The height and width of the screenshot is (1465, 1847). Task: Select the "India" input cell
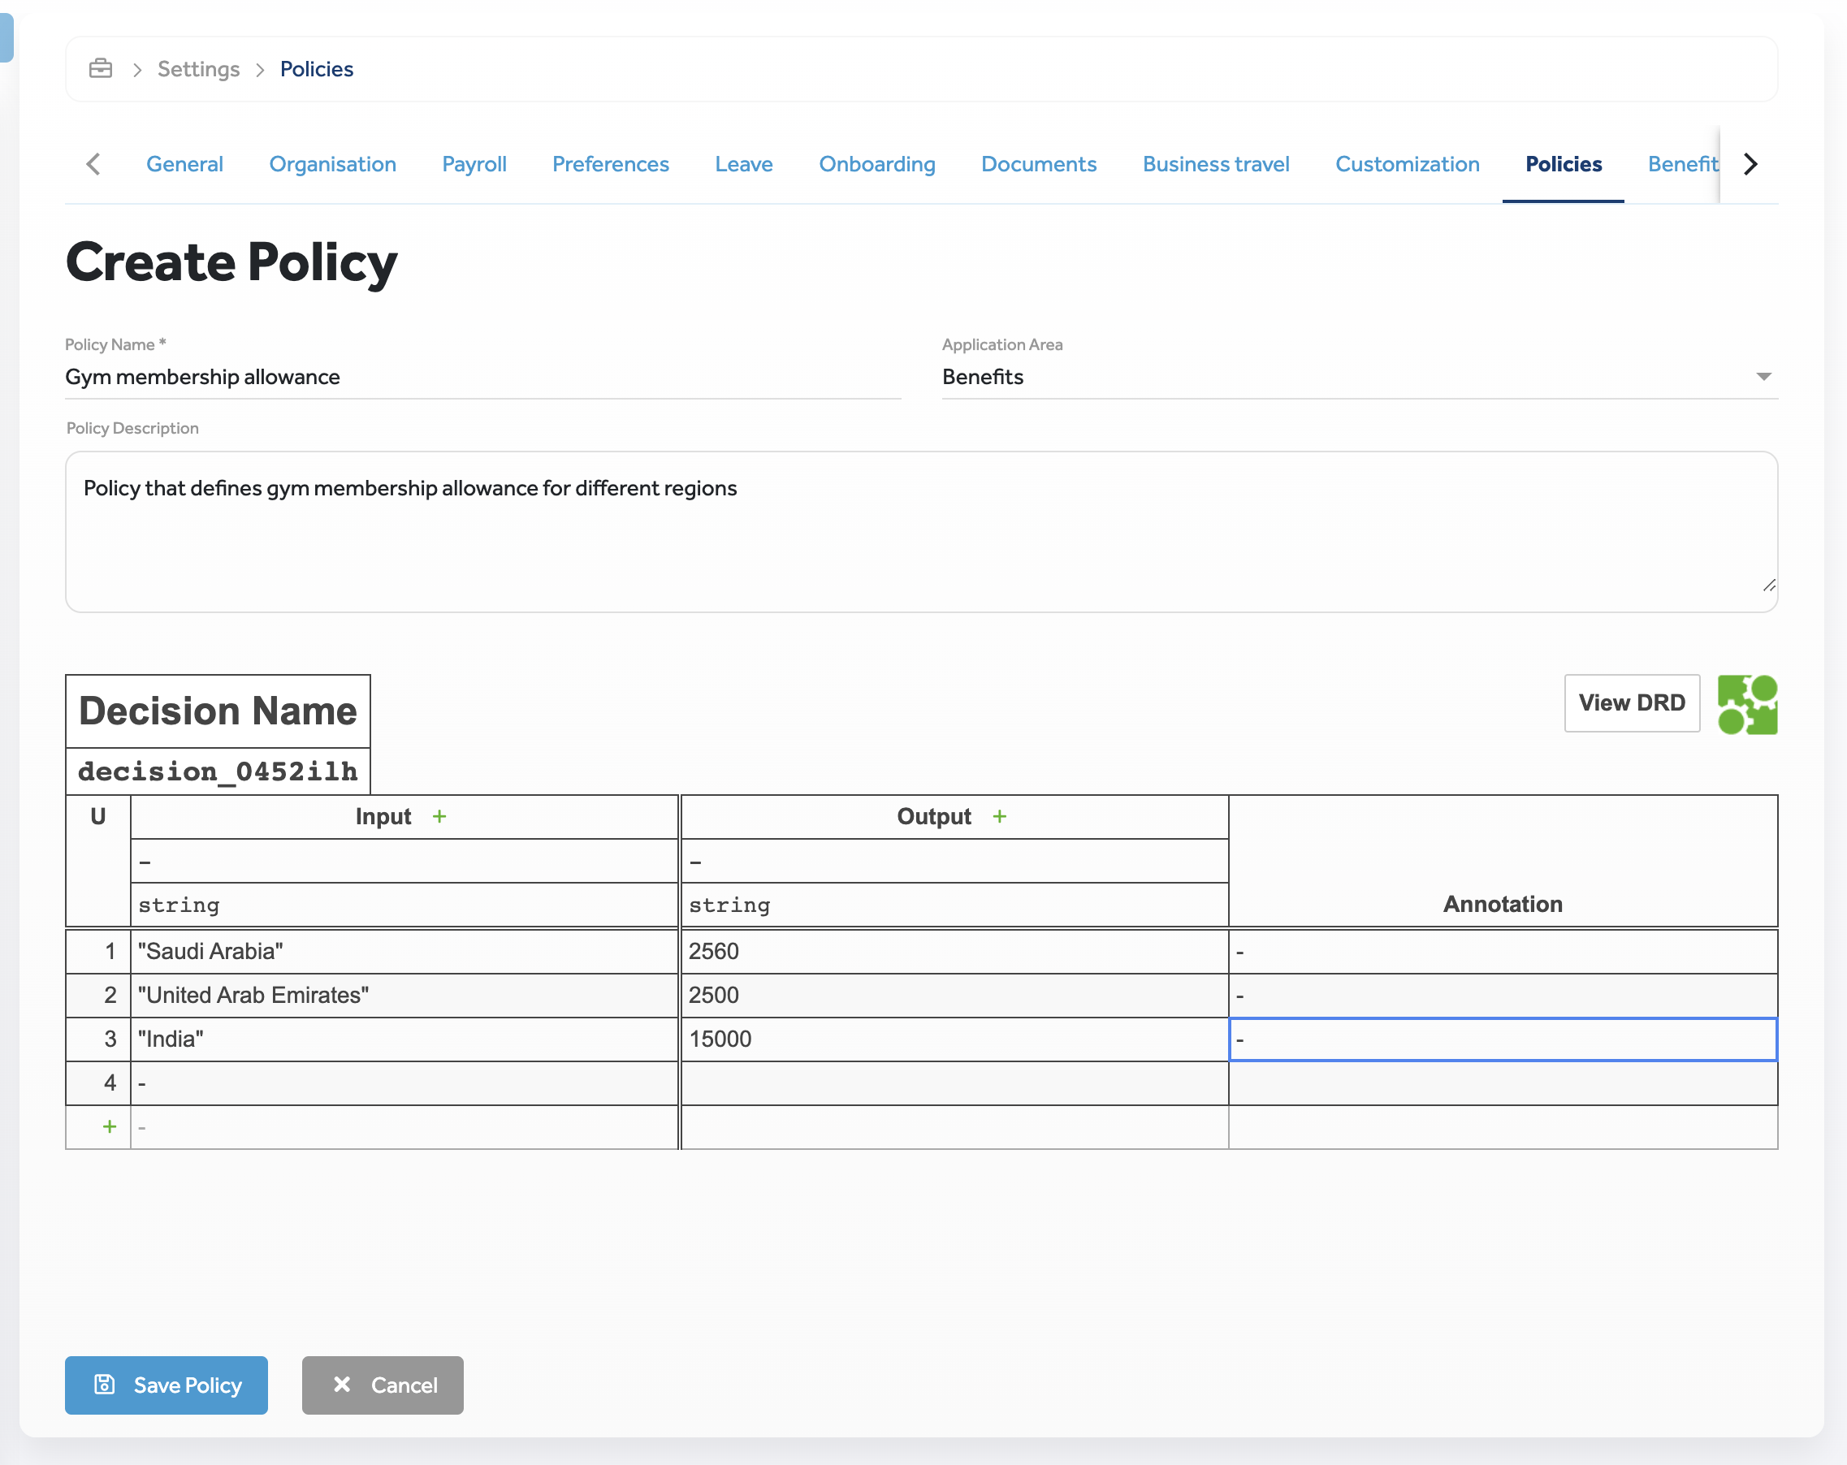(404, 1039)
